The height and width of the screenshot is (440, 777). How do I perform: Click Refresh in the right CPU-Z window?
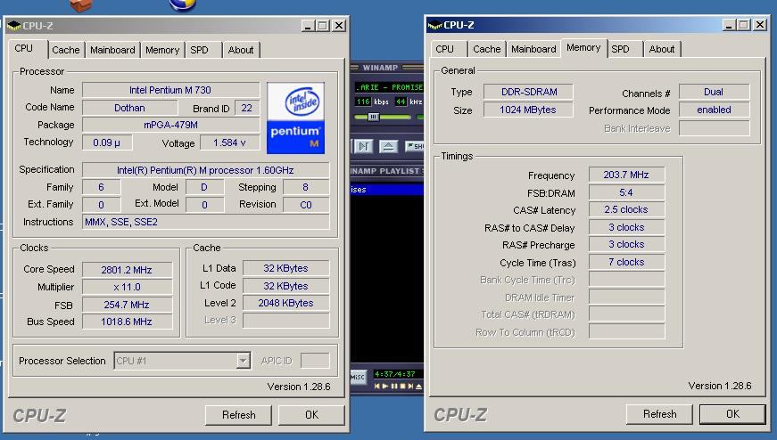tap(659, 414)
